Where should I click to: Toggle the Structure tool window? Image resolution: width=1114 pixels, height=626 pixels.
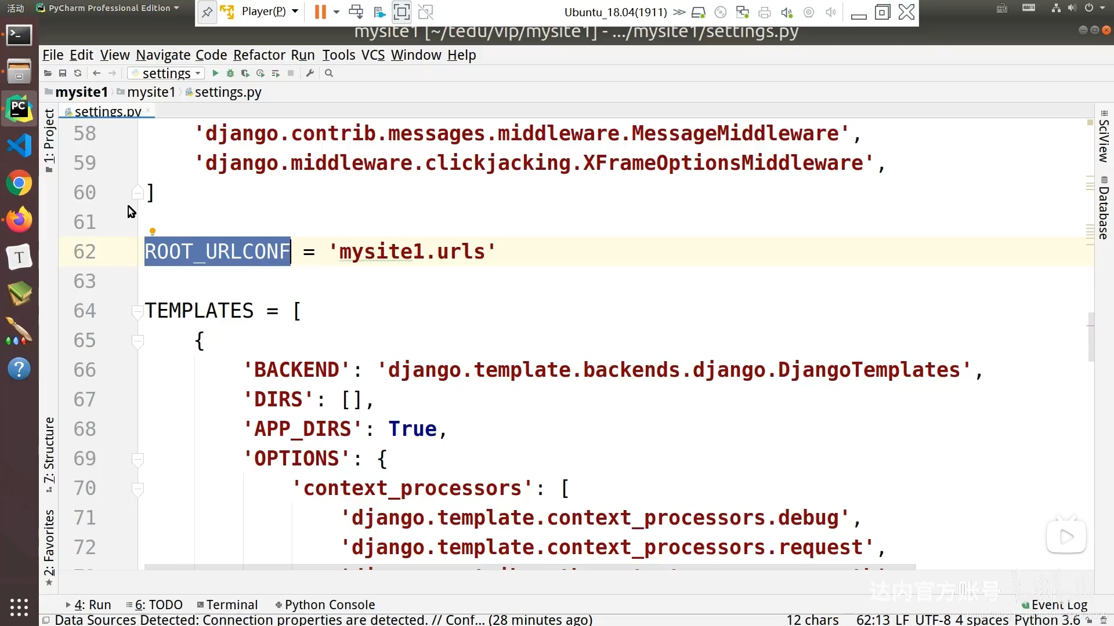49,453
